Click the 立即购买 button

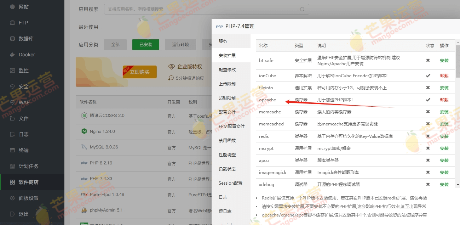coord(139,72)
